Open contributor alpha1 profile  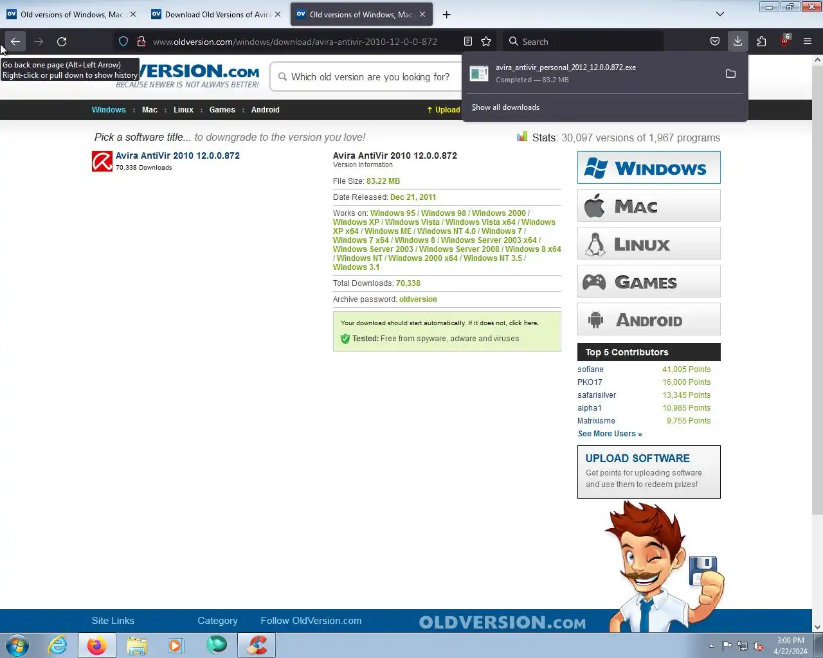pos(590,408)
